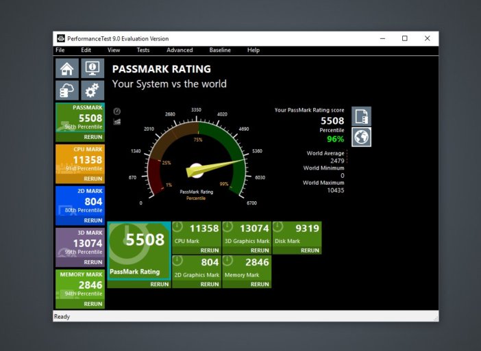Minimize the PerformanceTest window

[382, 38]
